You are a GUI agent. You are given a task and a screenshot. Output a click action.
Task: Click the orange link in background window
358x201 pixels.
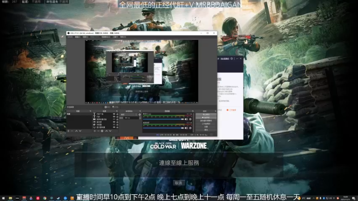point(231,110)
